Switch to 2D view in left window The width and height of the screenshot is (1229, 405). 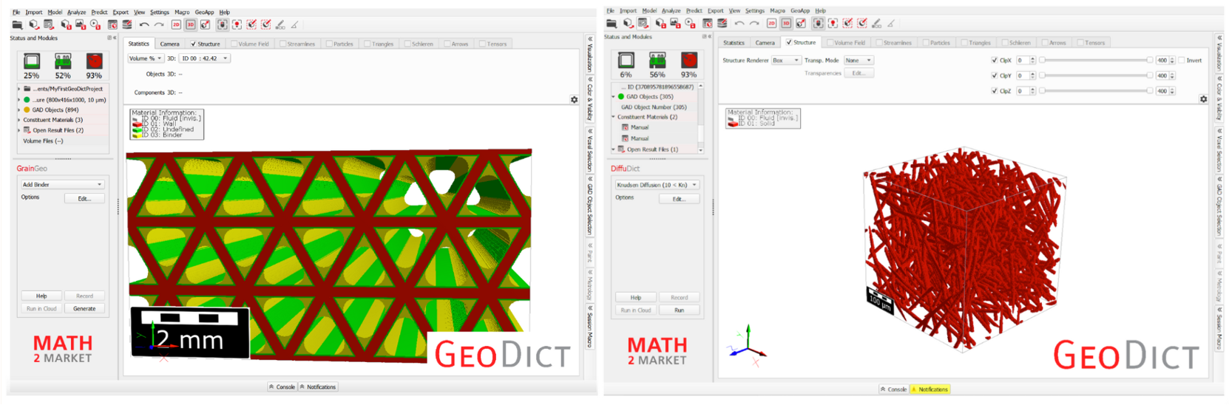(176, 24)
